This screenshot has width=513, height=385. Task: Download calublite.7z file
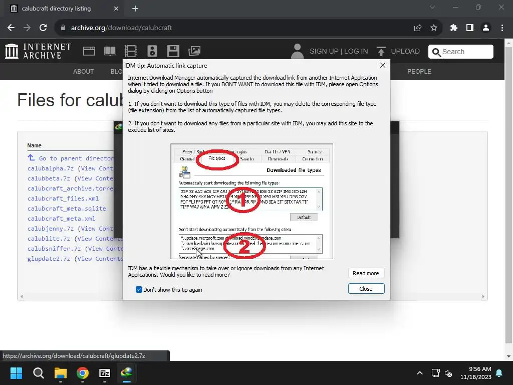49,239
